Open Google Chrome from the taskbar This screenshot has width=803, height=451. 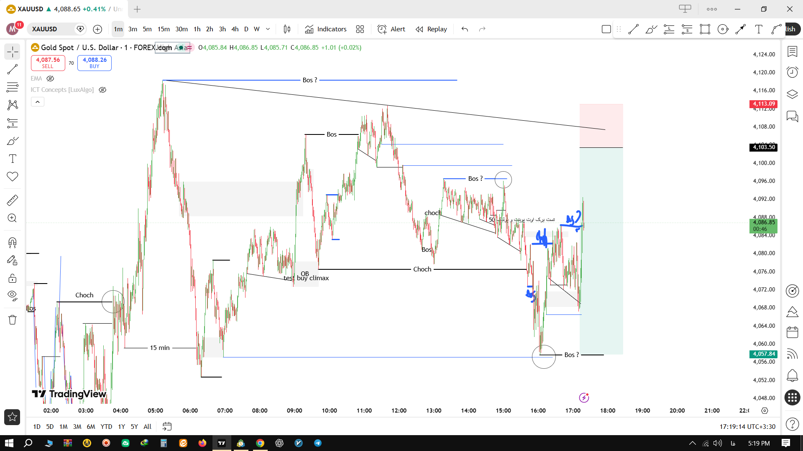[260, 443]
